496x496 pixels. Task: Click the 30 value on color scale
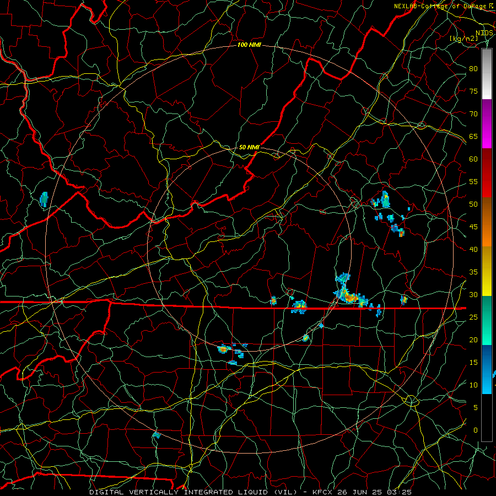point(473,295)
